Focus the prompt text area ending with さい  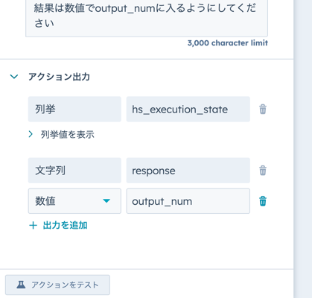point(147,16)
